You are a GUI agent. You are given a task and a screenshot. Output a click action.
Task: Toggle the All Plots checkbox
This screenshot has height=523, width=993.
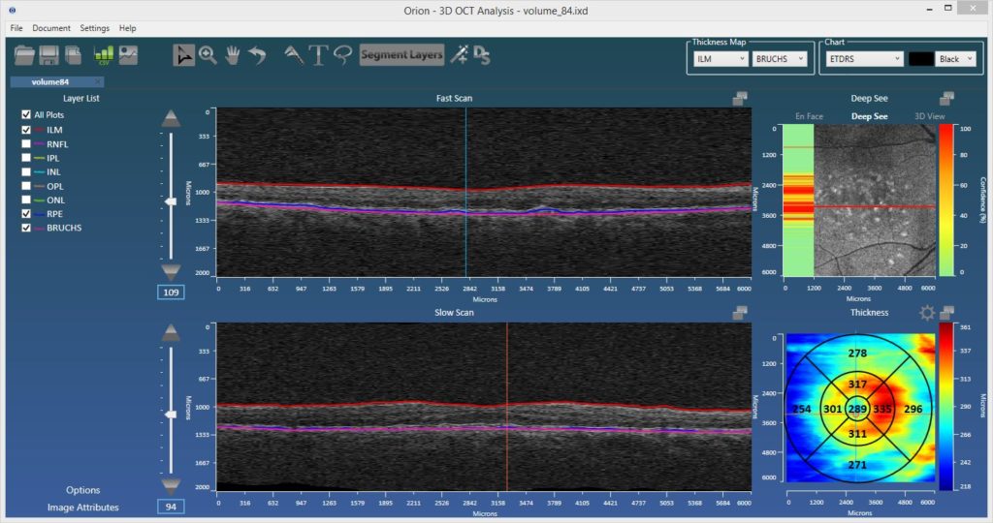26,114
